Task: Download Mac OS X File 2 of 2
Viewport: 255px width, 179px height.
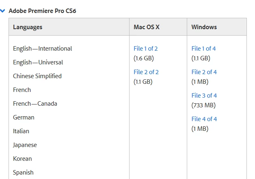Action: point(146,72)
